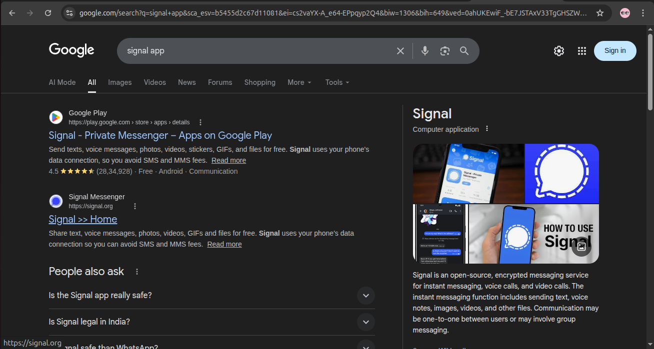This screenshot has width=654, height=349.
Task: Open Google quick settings gear icon
Action: [x=559, y=51]
